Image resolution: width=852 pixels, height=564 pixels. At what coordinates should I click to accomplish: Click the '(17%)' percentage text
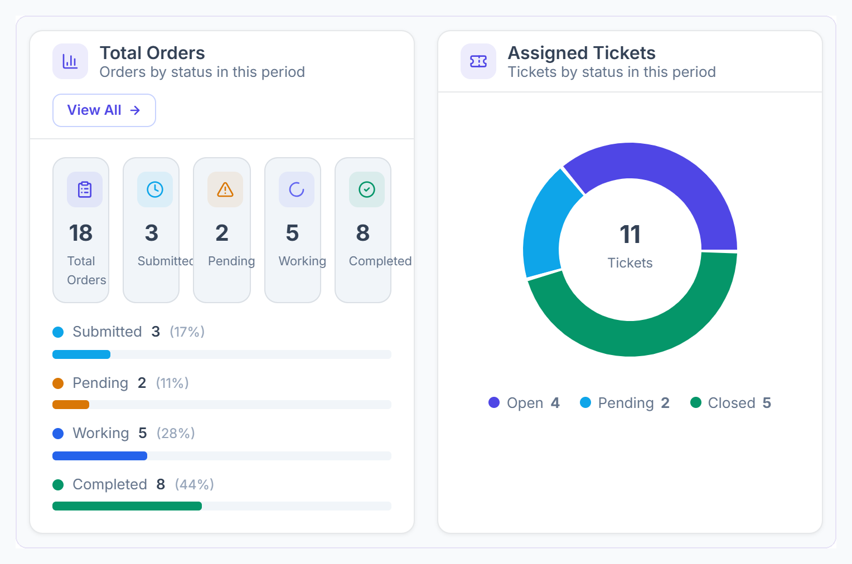187,332
